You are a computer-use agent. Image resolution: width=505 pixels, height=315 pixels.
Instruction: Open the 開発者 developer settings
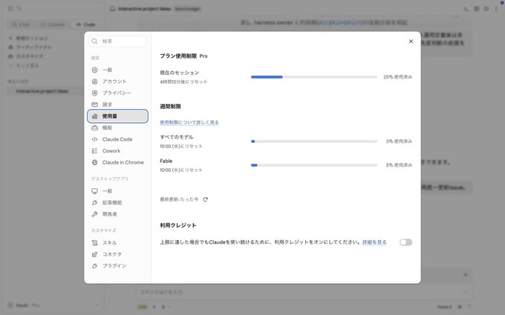pos(117,214)
